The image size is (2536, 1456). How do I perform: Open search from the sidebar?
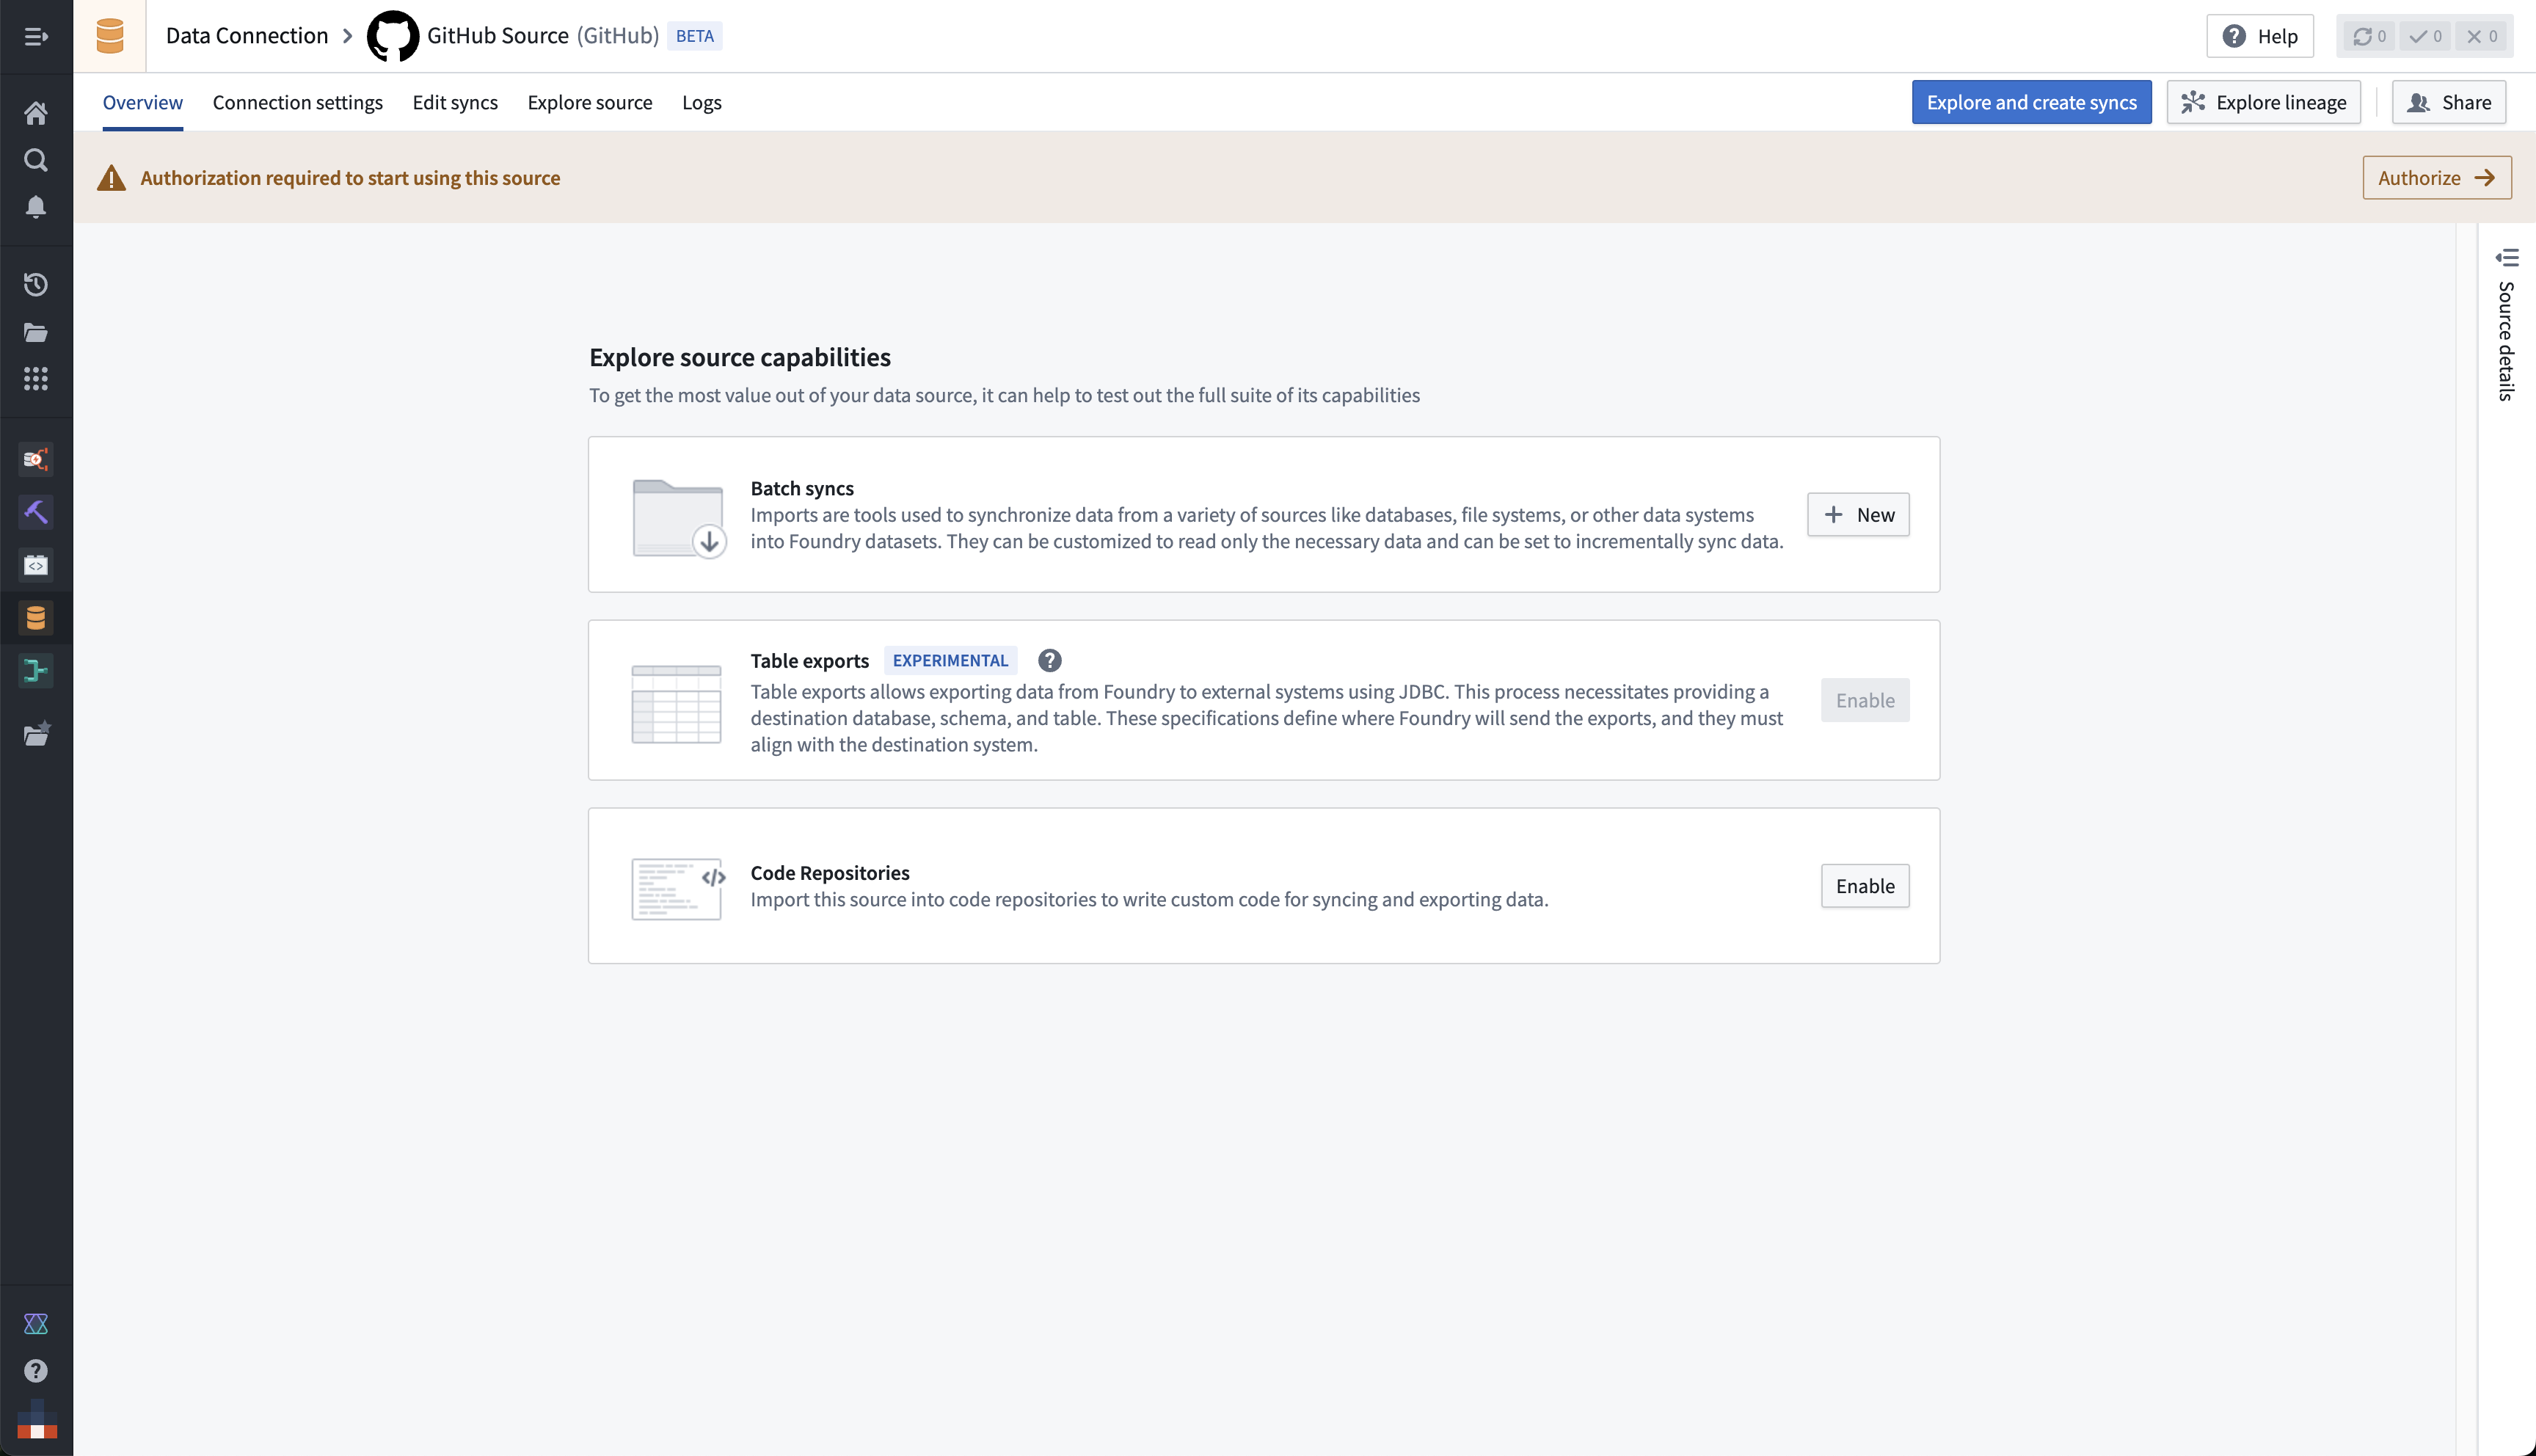[x=36, y=160]
